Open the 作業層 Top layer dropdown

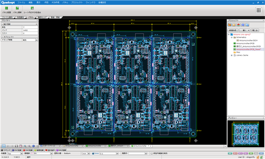22,153
